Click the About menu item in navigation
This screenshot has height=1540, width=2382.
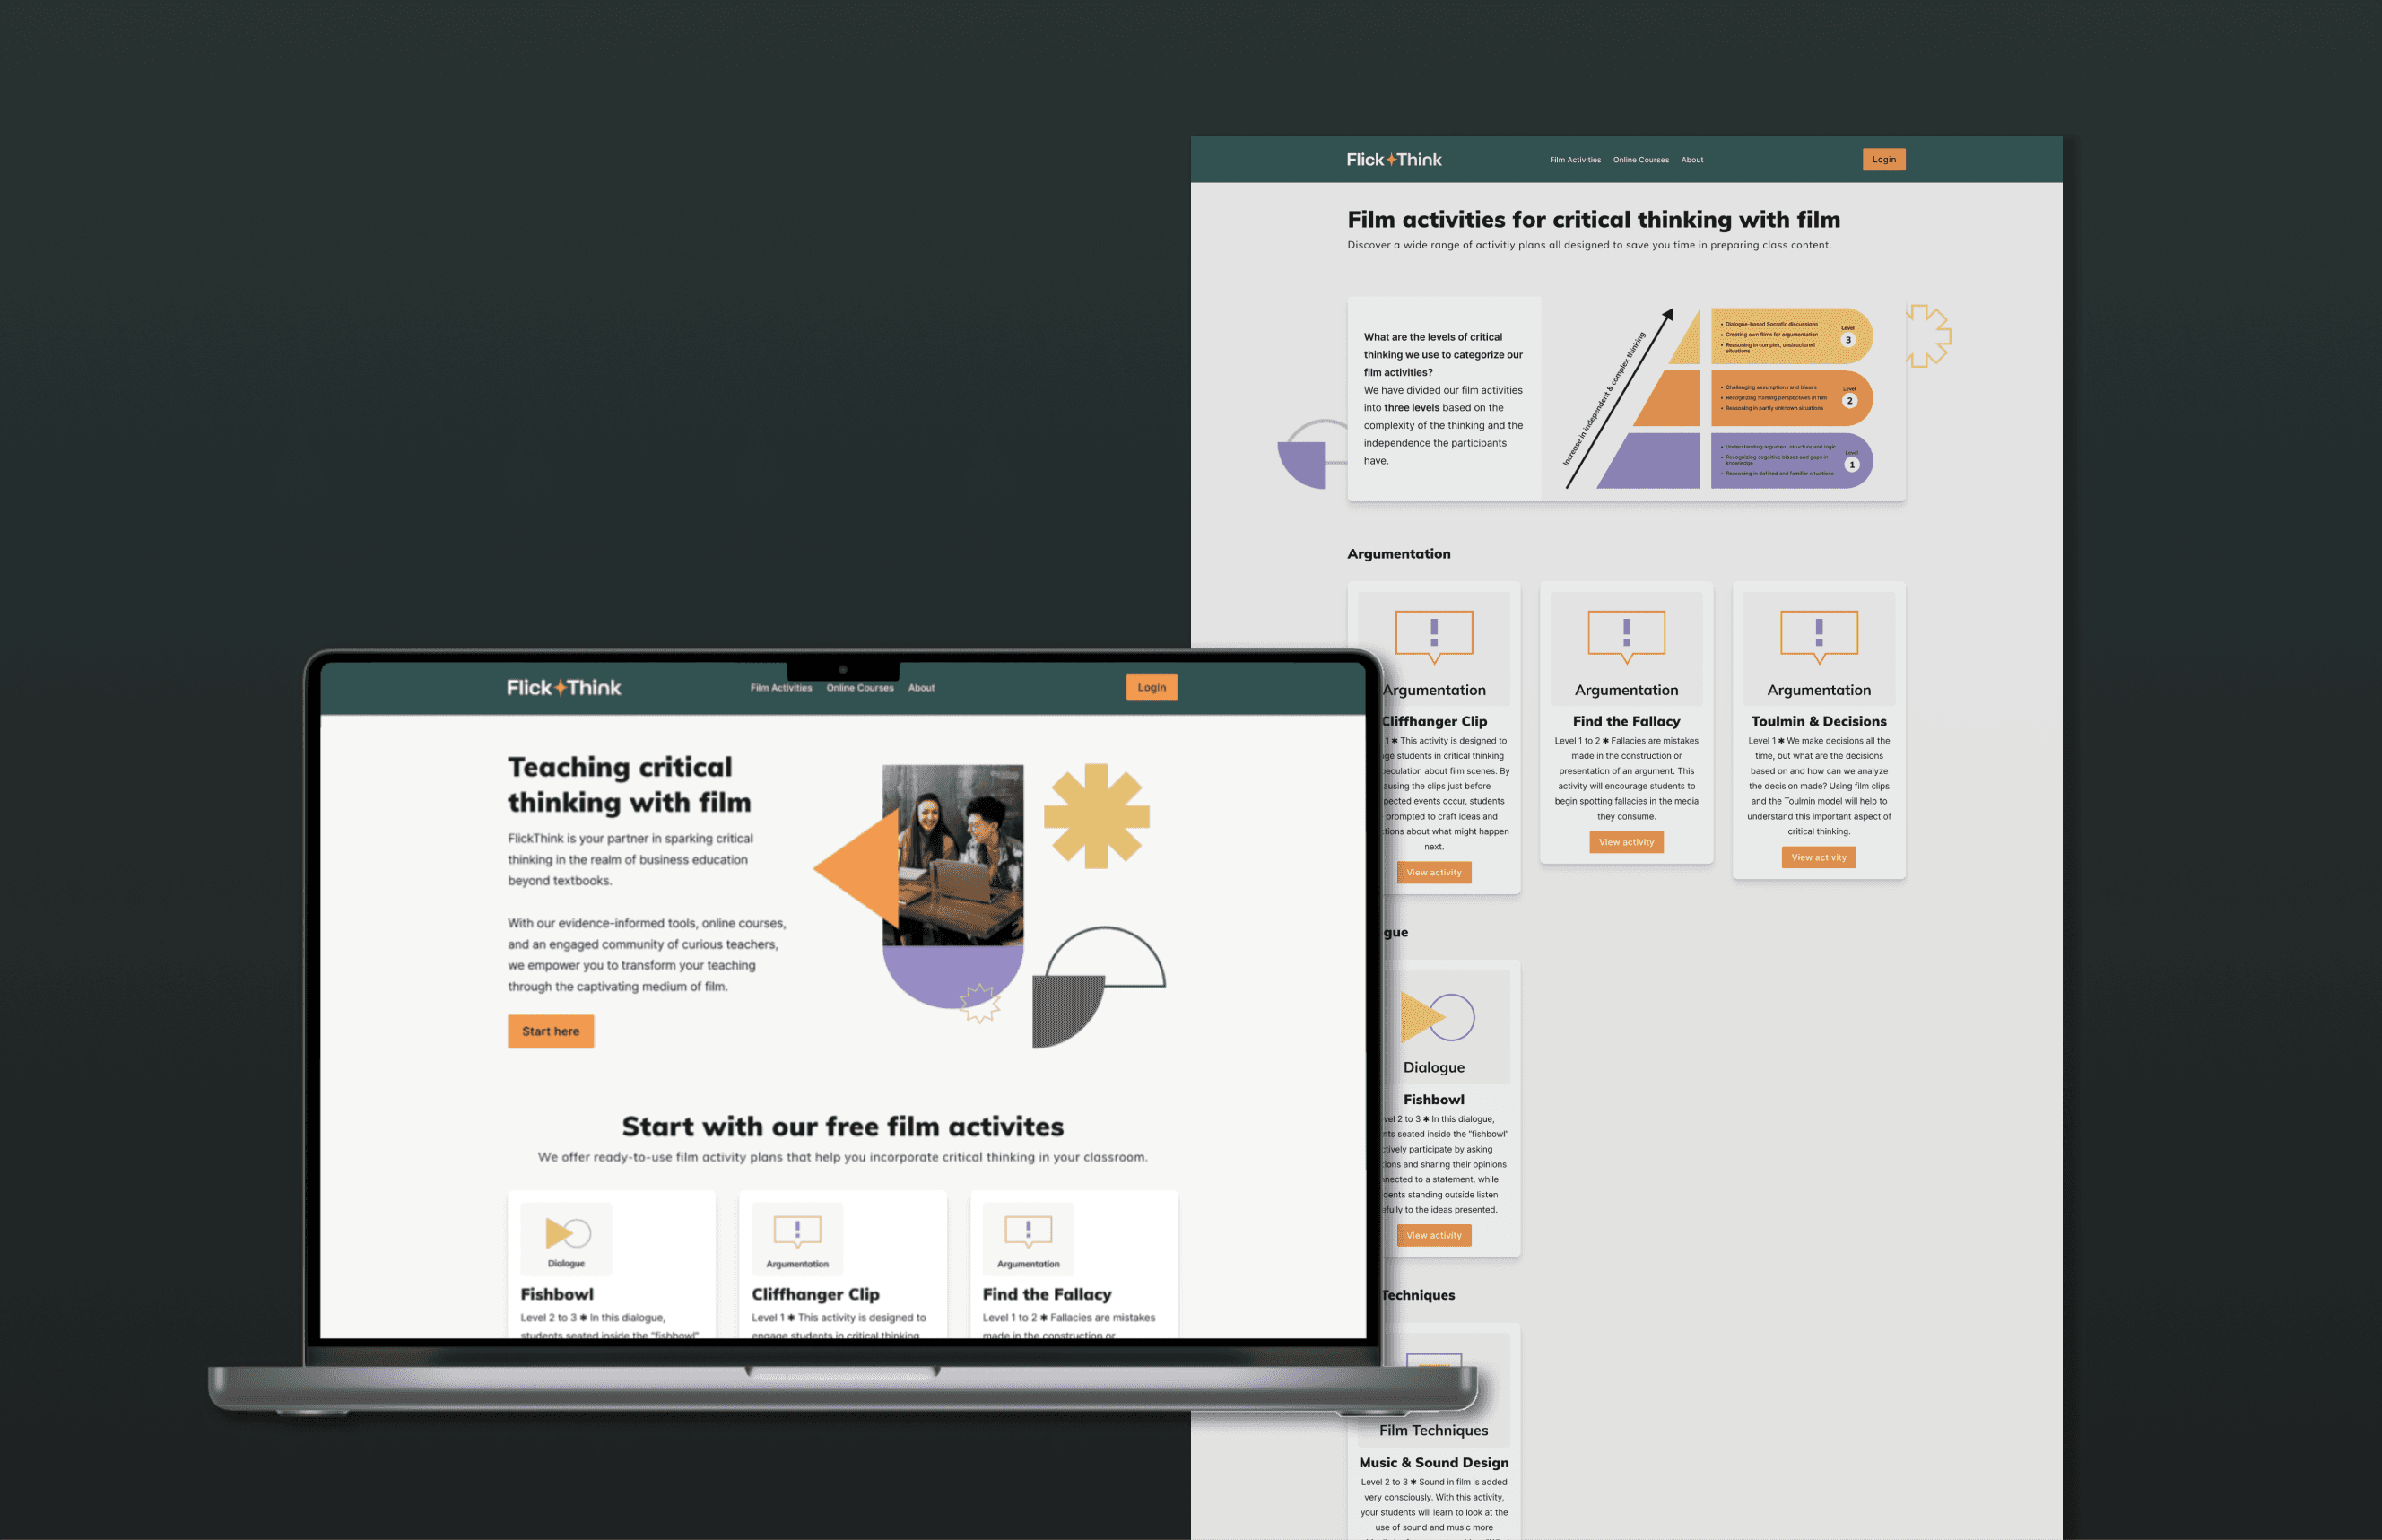pos(922,688)
